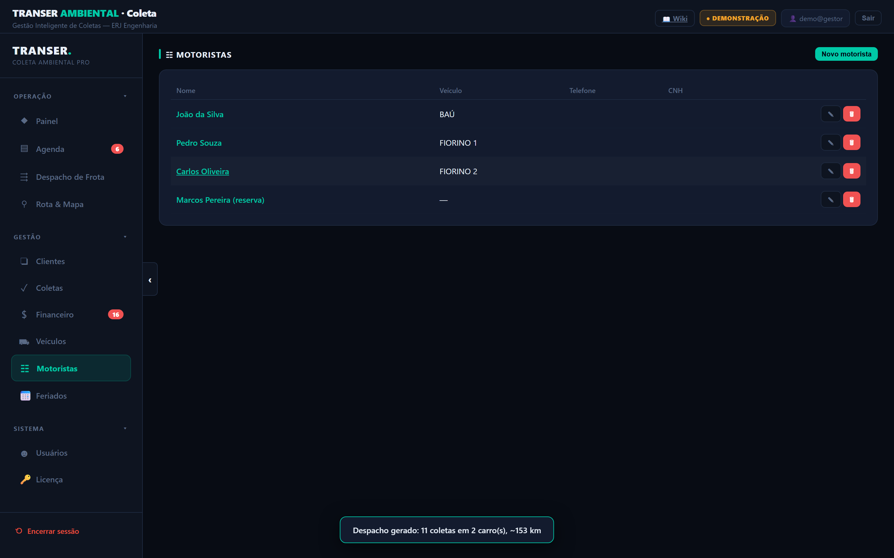Open the João da Silva name link
894x558 pixels.
(x=200, y=114)
